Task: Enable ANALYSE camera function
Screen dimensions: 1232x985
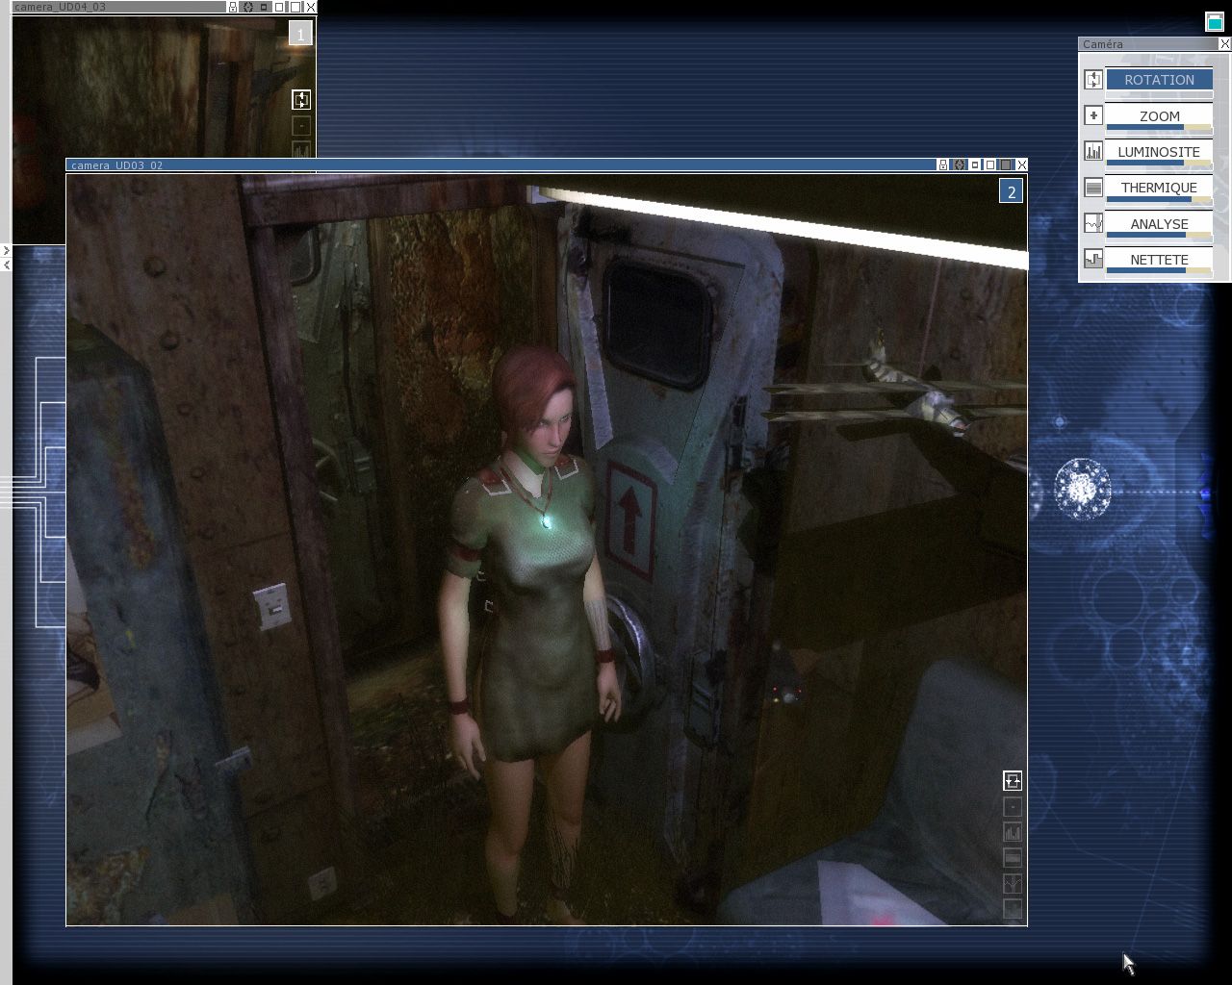Action: 1159,223
